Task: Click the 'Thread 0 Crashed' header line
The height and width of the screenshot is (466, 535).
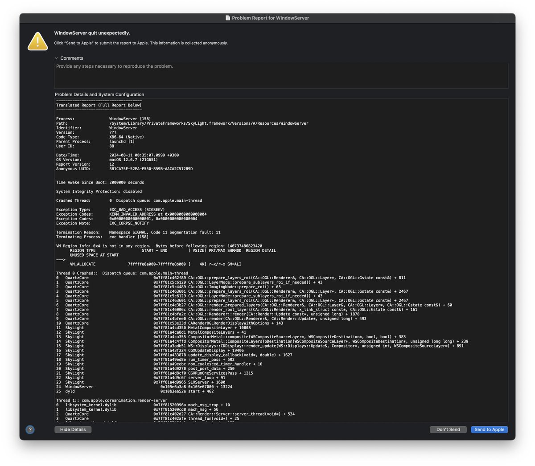Action: pyautogui.click(x=122, y=273)
